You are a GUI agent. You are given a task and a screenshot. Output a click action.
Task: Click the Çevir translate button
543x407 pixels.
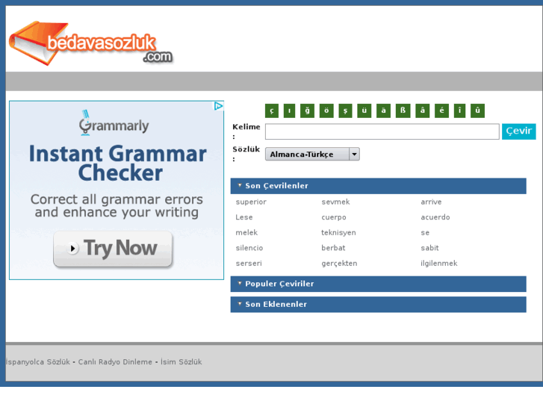519,131
